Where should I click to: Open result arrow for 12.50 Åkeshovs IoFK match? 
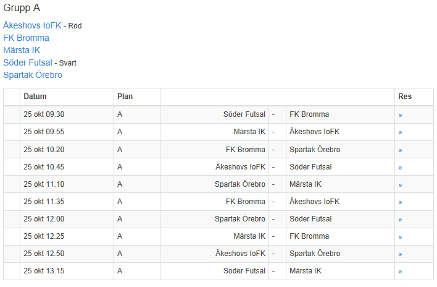pos(400,254)
